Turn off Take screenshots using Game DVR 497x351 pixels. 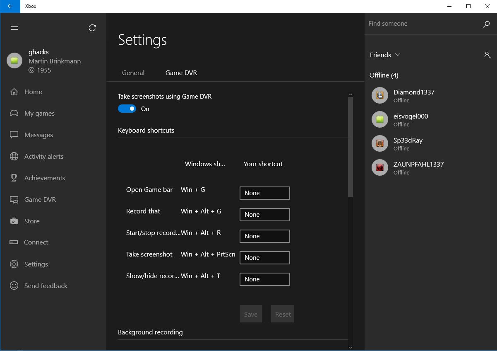127,109
